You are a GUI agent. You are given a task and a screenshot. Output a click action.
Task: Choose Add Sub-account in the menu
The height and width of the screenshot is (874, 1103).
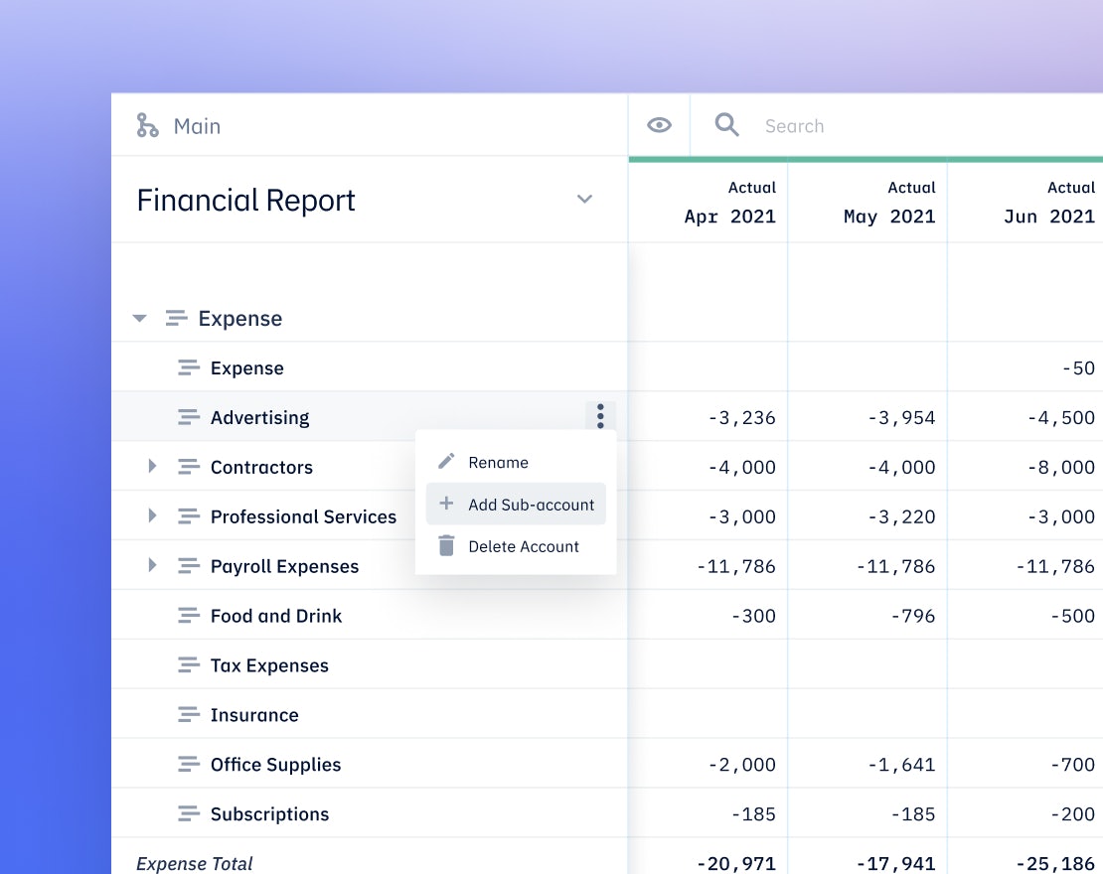tap(531, 505)
